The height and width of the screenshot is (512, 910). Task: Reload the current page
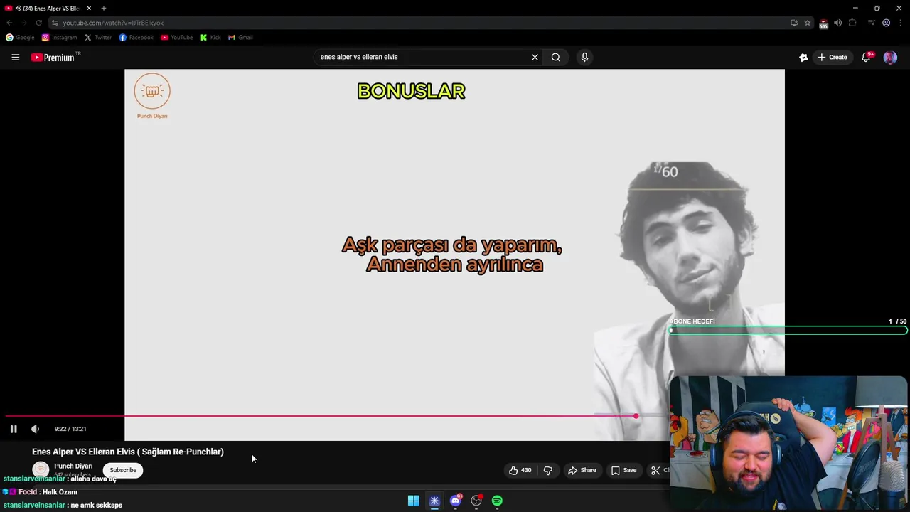point(38,23)
